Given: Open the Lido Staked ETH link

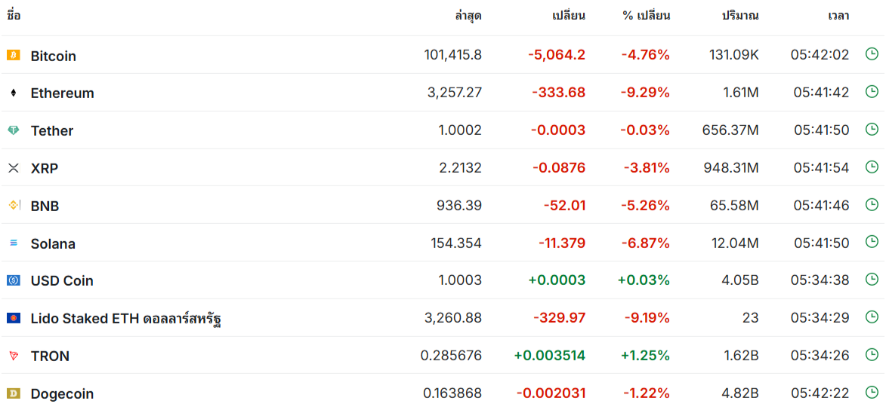Looking at the screenshot, I should (x=125, y=319).
